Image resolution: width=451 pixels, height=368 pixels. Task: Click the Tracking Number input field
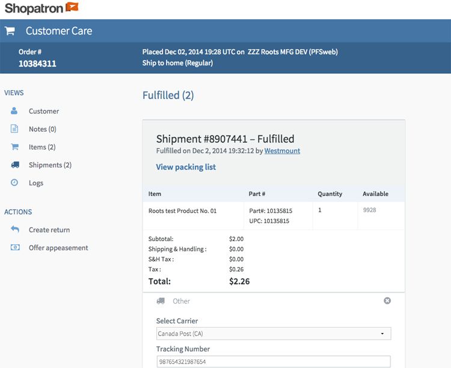273,362
